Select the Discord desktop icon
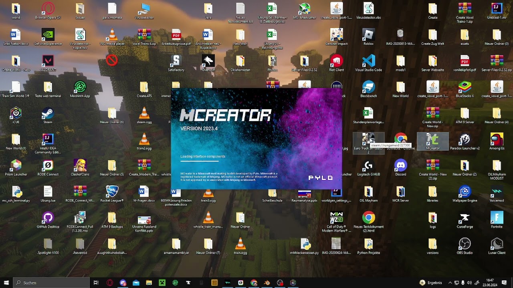 click(400, 168)
